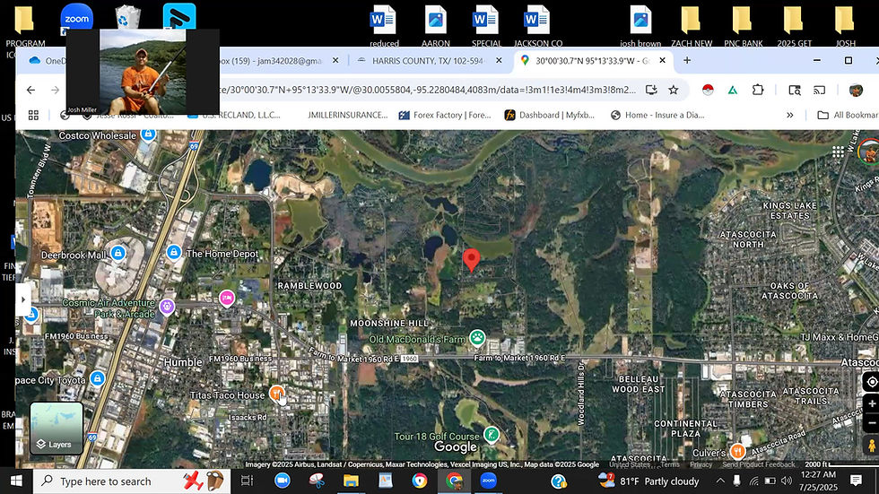The image size is (879, 494).
Task: Select the Cosmic Air Adventure Park pin
Action: [167, 307]
